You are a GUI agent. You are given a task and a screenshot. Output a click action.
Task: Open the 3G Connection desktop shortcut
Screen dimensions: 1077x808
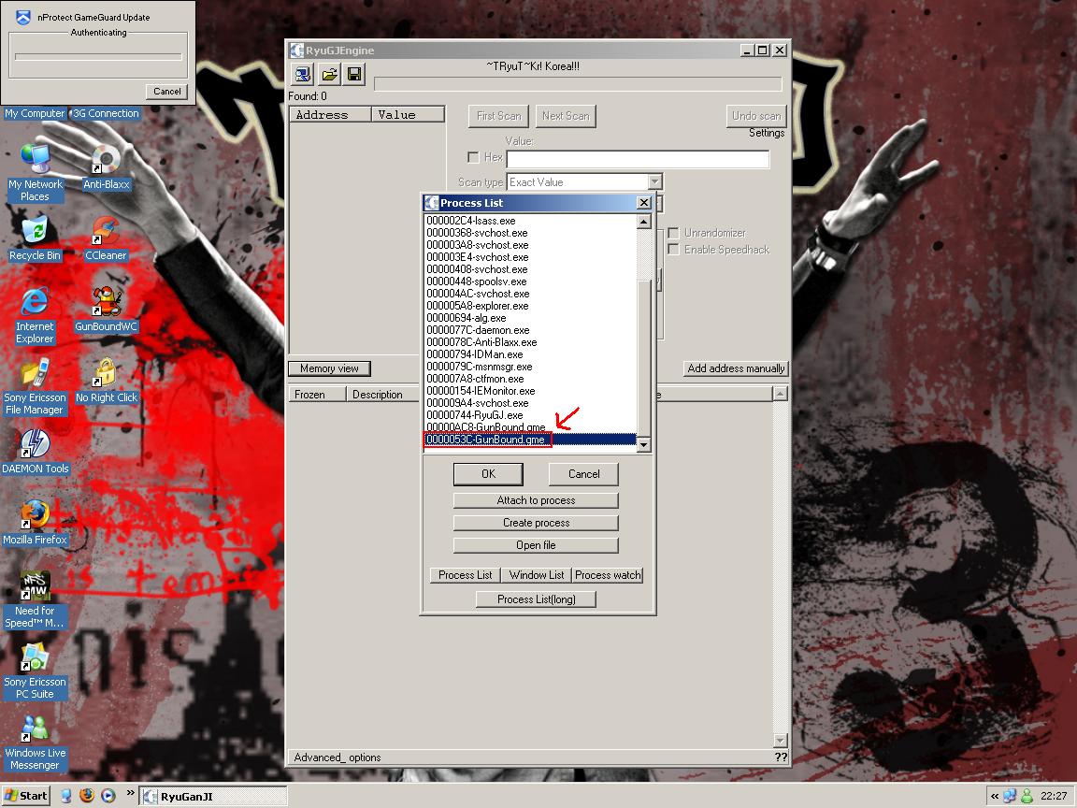coord(106,113)
